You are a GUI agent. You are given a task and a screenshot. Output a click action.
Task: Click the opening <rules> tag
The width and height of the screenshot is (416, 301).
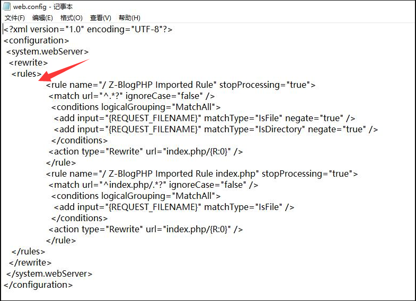26,74
